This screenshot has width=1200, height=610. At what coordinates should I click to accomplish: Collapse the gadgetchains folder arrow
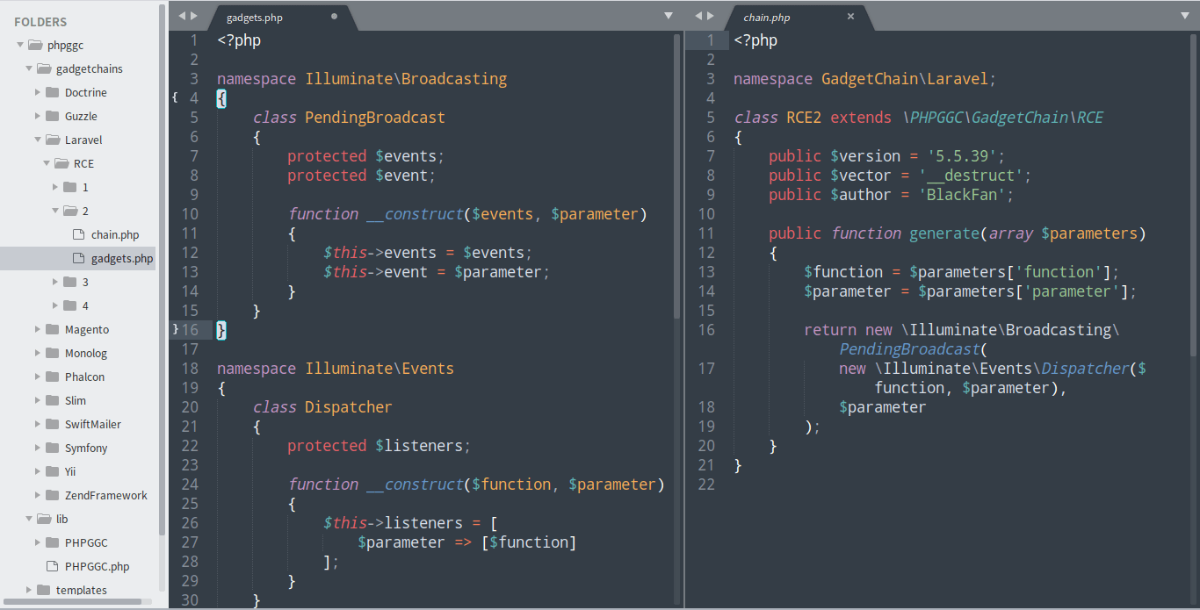click(29, 68)
